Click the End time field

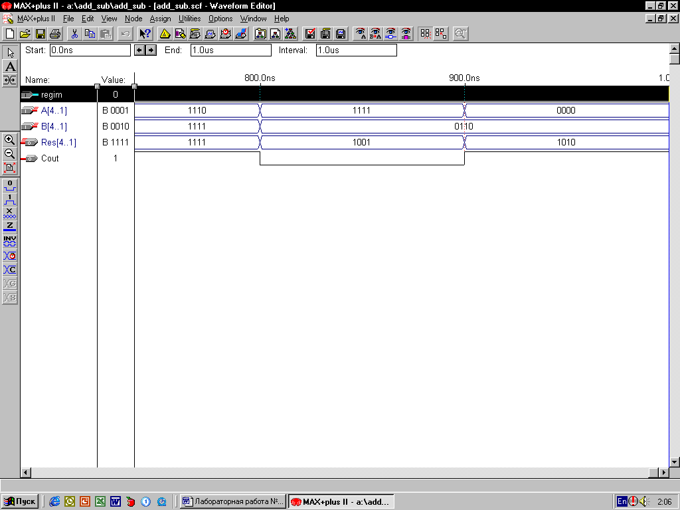click(230, 50)
